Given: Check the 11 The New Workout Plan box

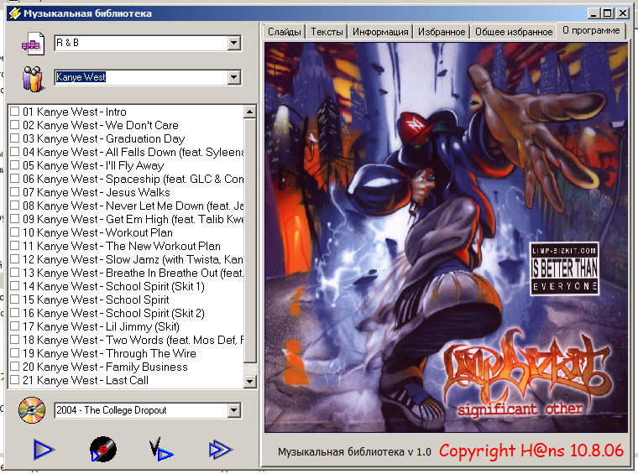Looking at the screenshot, I should point(14,246).
